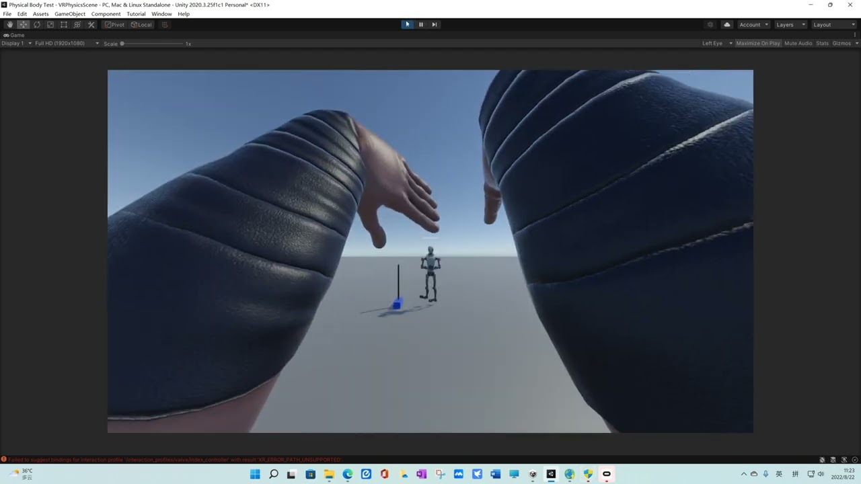Select the Rect Transform tool
Image resolution: width=861 pixels, height=484 pixels.
[63, 25]
